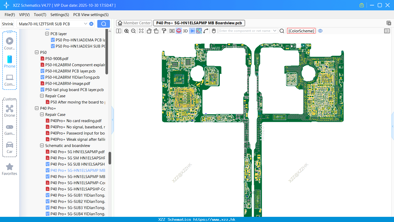Open the ColorScheme button
This screenshot has width=394, height=222.
301,31
